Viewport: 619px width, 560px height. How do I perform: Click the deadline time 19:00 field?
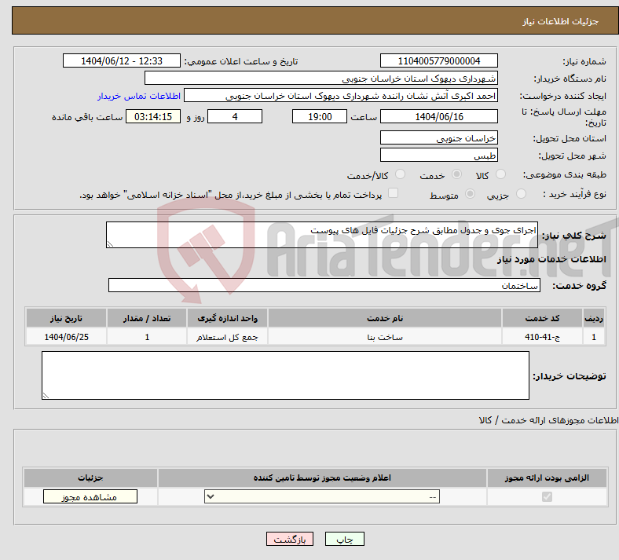coord(320,116)
